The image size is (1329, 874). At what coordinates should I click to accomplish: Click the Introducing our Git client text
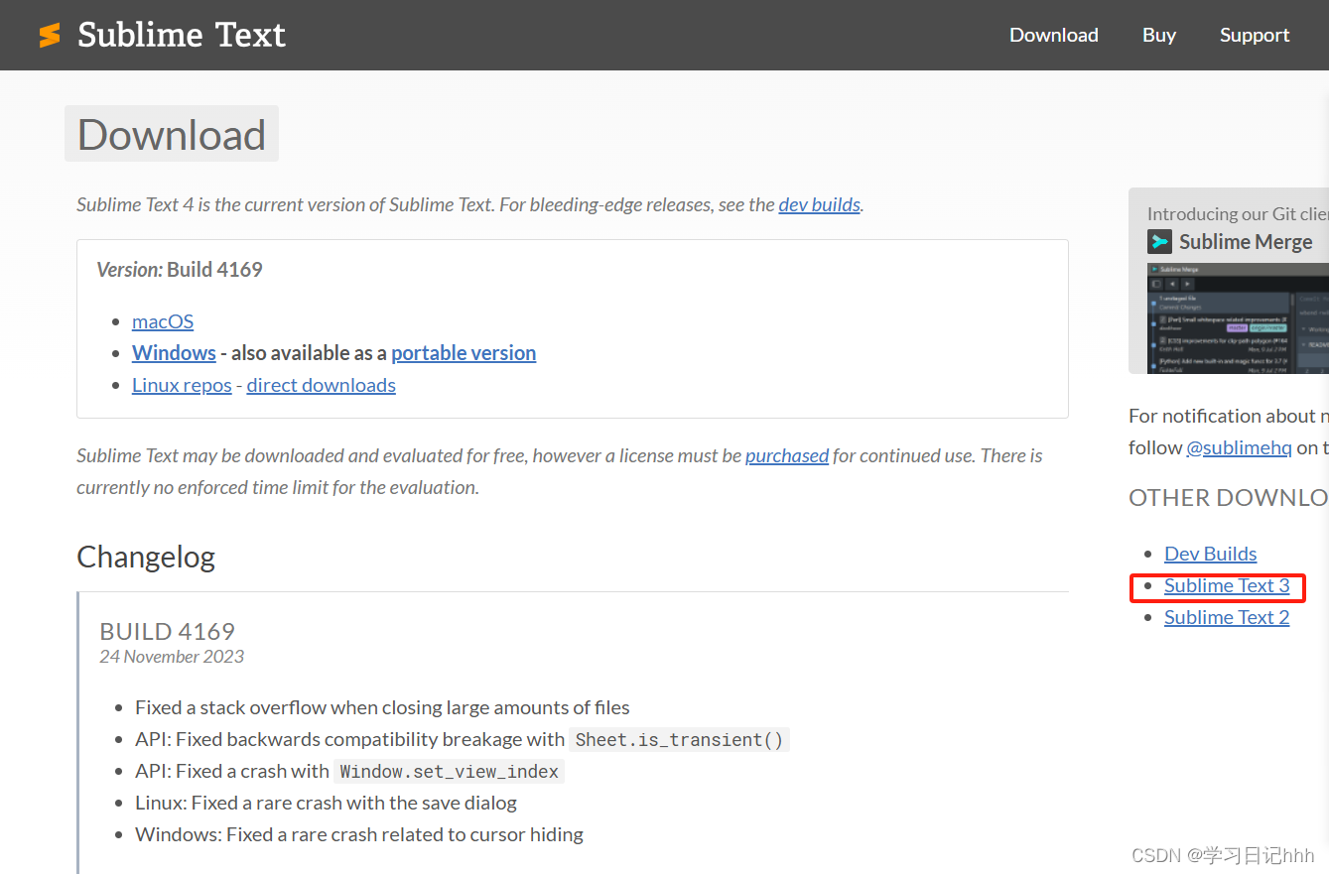tap(1238, 213)
